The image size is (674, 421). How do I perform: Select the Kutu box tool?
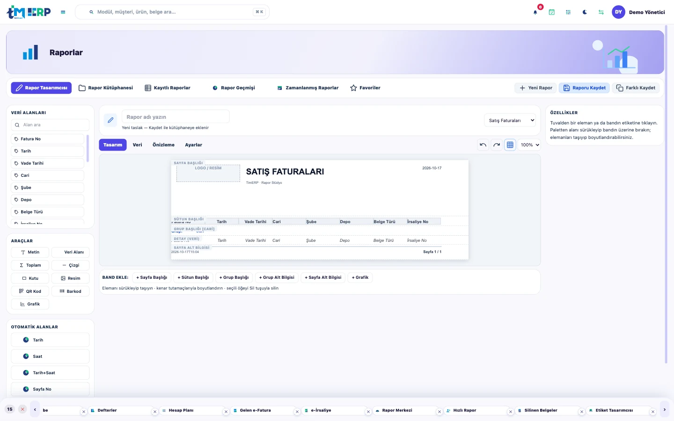(30, 278)
